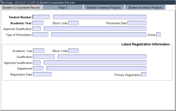Click the Registration Date field

pyautogui.click(x=42, y=74)
